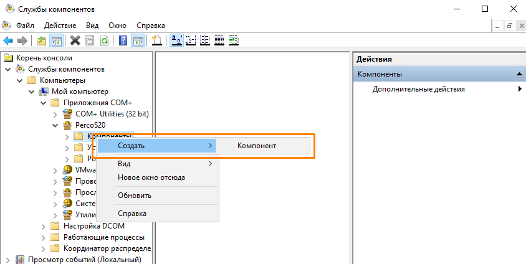Collapse the PercoS20 tree node
The image size is (526, 264).
pos(55,125)
